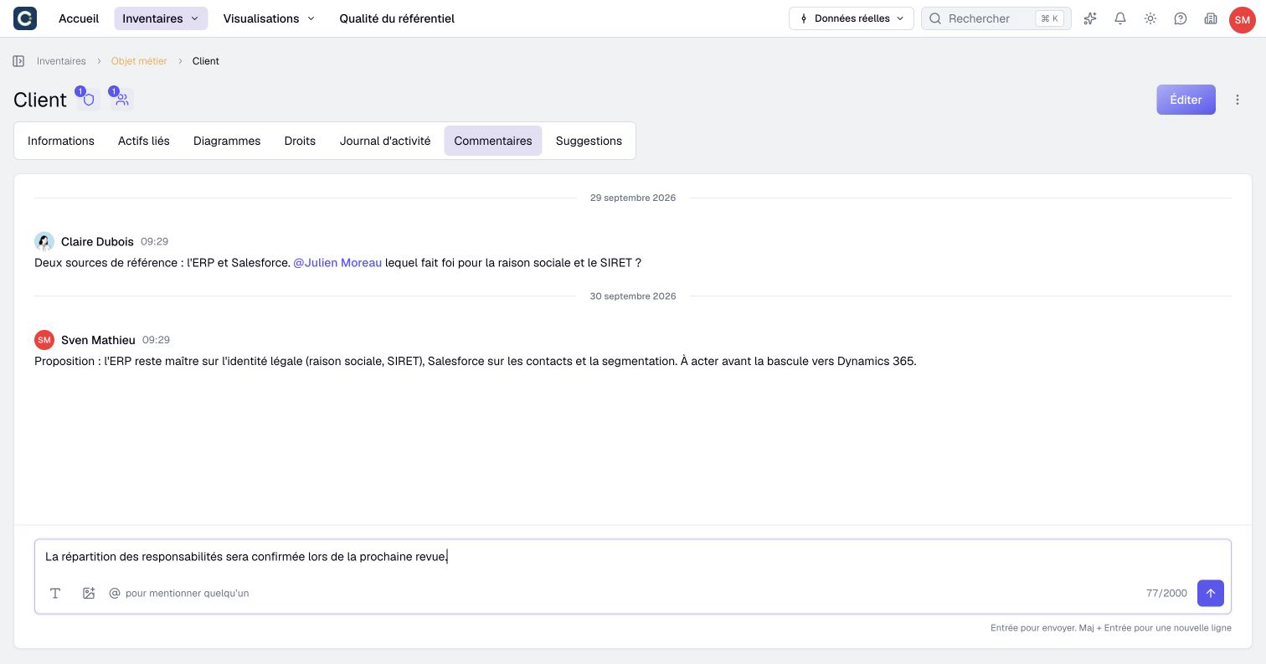Click the people badge icon beside Client

[x=121, y=100]
